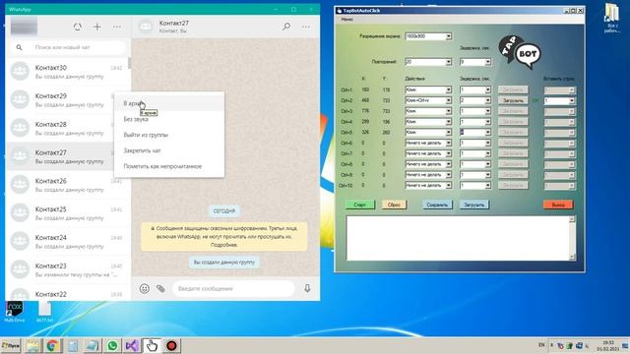Screen dimensions: 630x354
Task: Open the emoji picker in WhatsApp
Action: coord(145,288)
